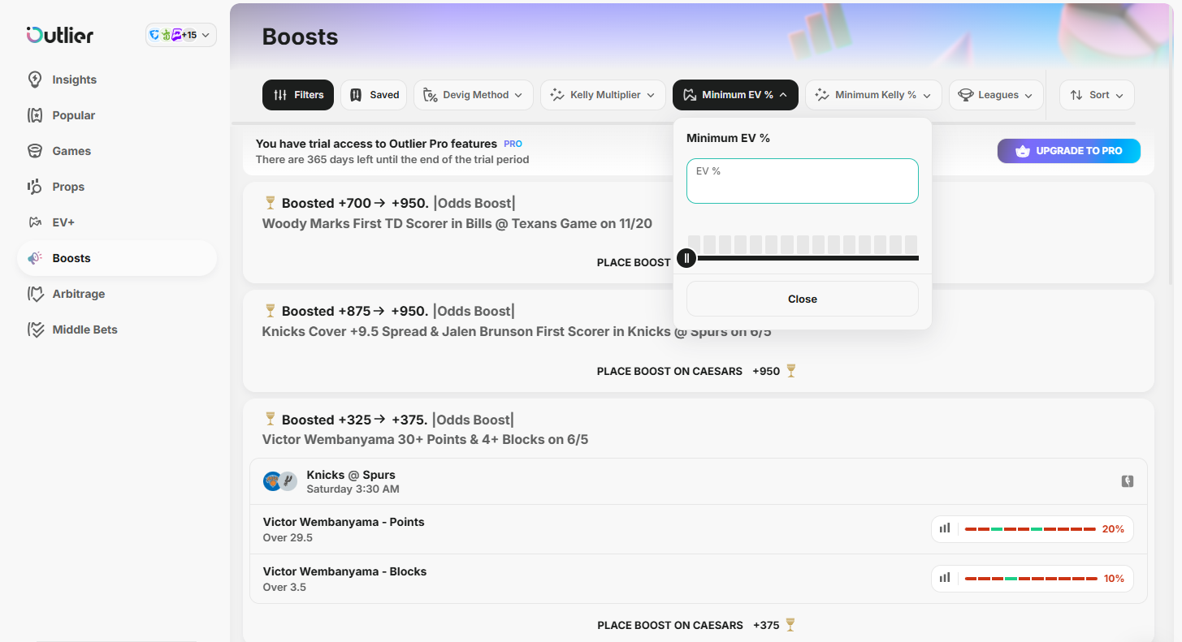The height and width of the screenshot is (642, 1182).
Task: Click the Games stadium icon
Action: click(35, 151)
